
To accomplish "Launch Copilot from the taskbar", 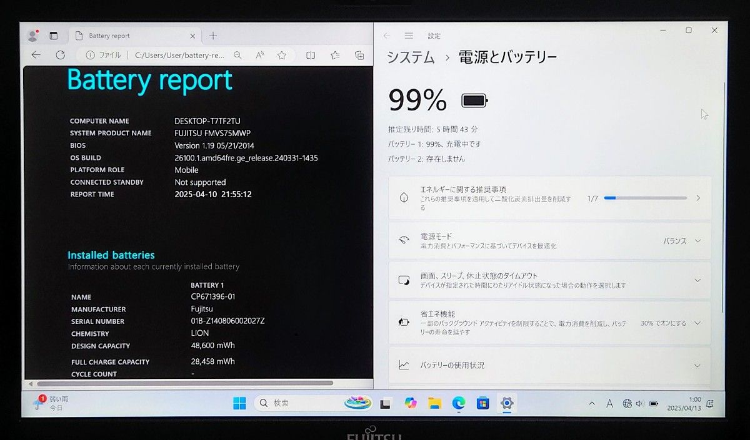I will click(x=410, y=403).
